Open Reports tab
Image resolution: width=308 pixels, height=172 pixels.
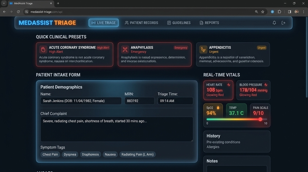coord(209,23)
